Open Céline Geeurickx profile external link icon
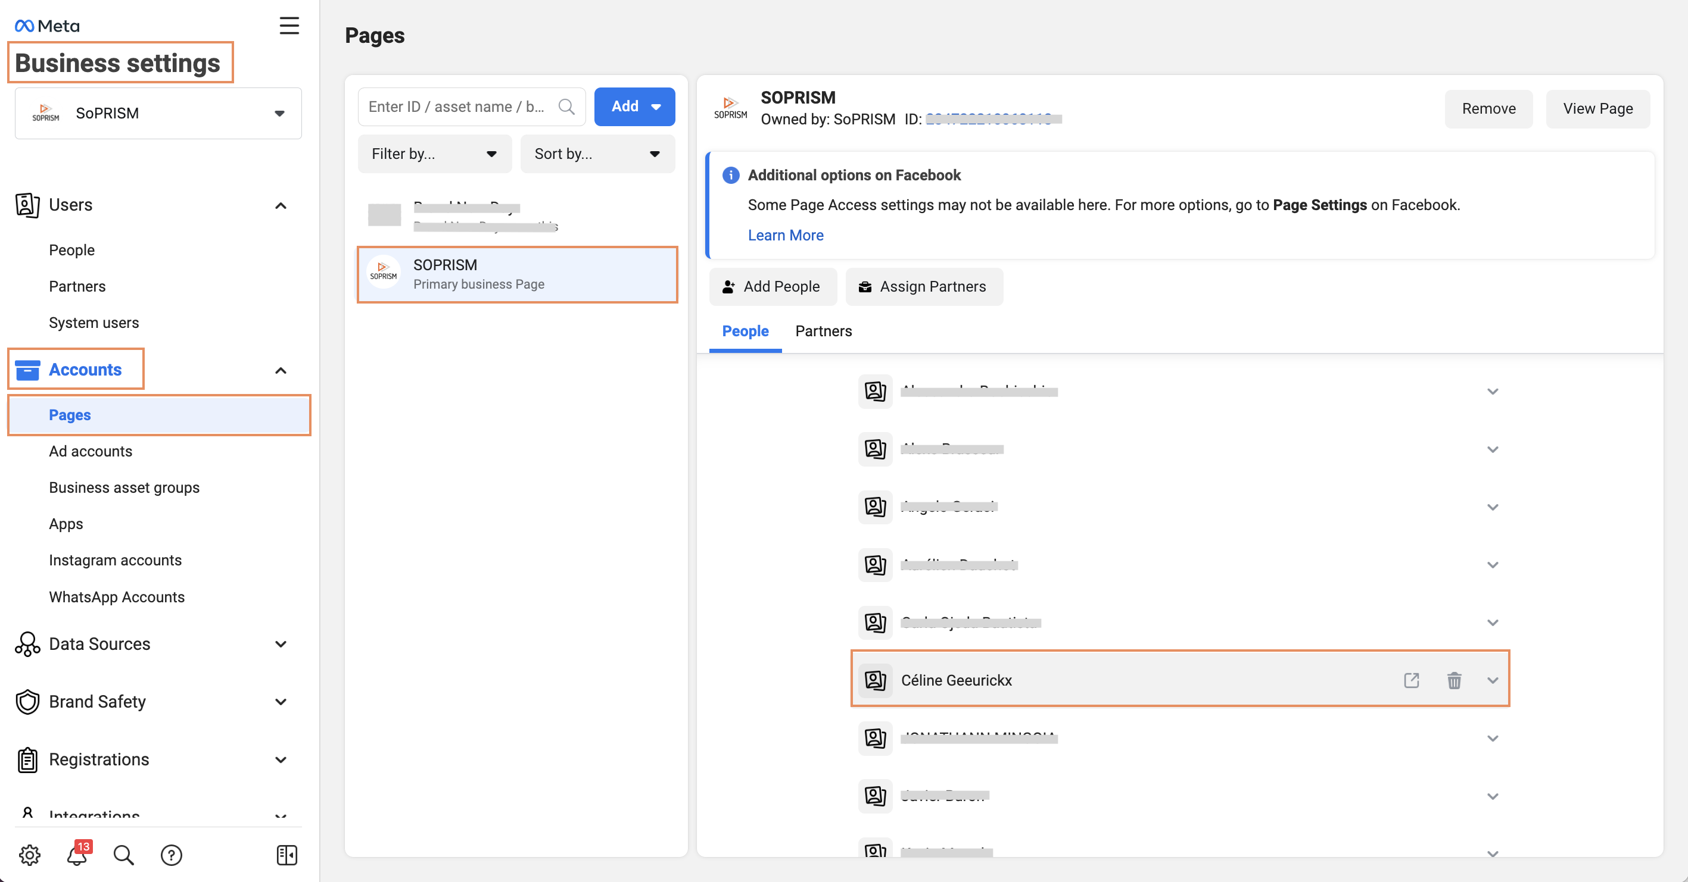The height and width of the screenshot is (882, 1688). coord(1412,680)
